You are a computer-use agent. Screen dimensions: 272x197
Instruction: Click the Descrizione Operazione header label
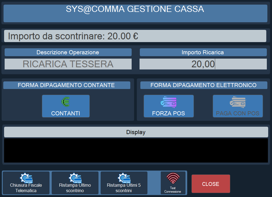coord(68,52)
